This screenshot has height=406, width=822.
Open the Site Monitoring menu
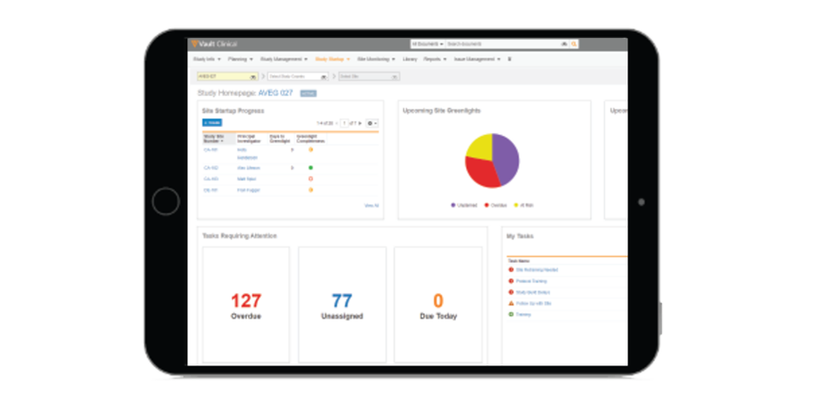click(x=376, y=59)
